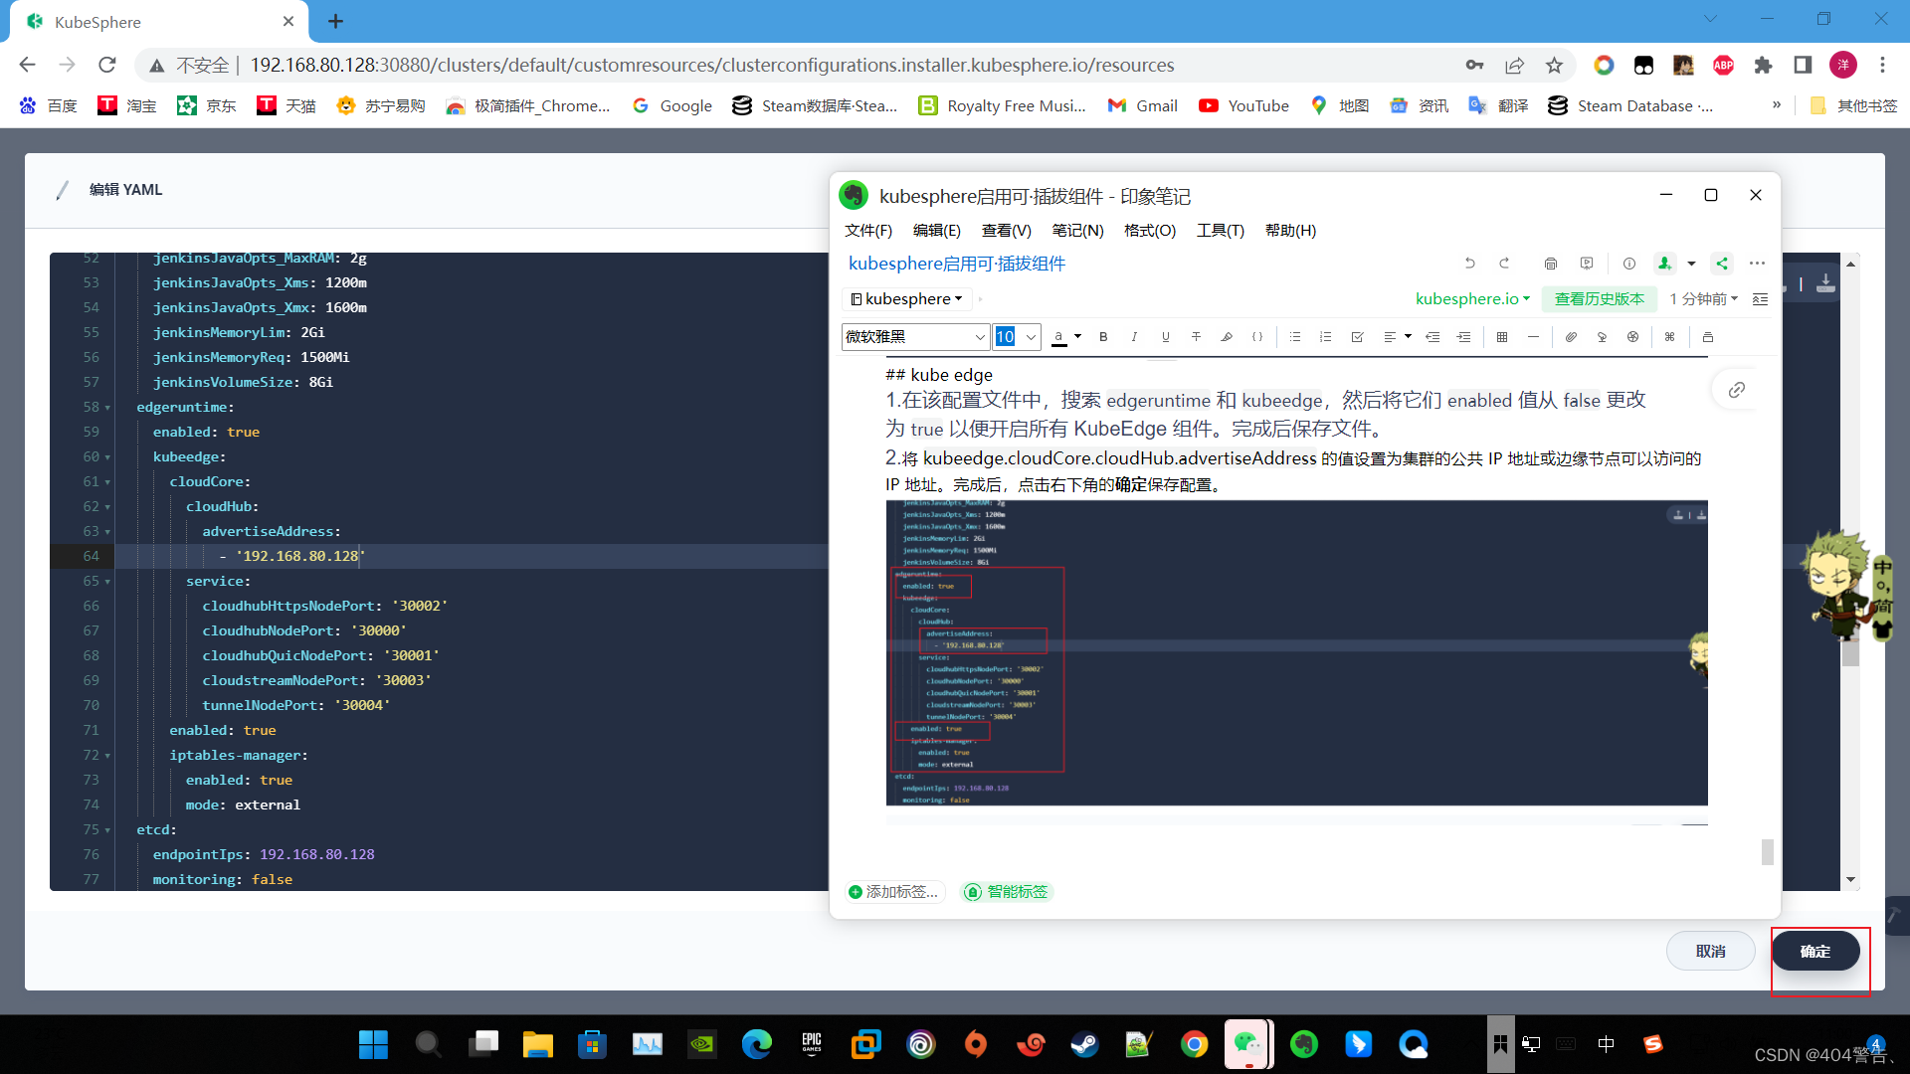
Task: Open the embedded YAML screenshot thumbnail
Action: click(x=1297, y=653)
